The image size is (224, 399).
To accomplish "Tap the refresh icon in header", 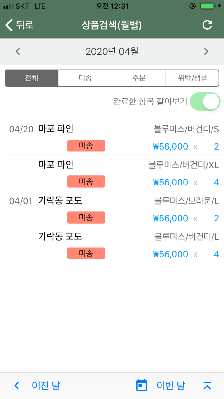I will (x=207, y=25).
